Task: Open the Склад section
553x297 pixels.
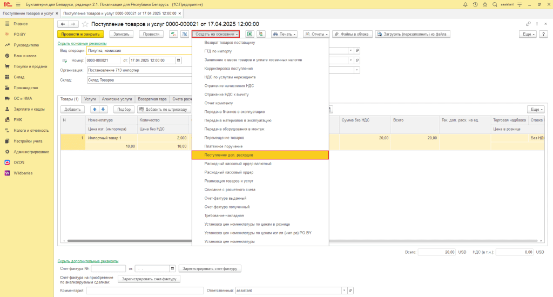Action: (19, 77)
